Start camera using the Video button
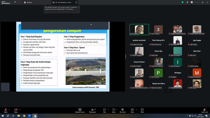The height and width of the screenshot is (118, 210). (16, 110)
